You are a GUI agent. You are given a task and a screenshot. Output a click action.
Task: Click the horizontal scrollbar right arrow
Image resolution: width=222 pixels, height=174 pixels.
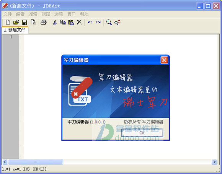point(214,162)
